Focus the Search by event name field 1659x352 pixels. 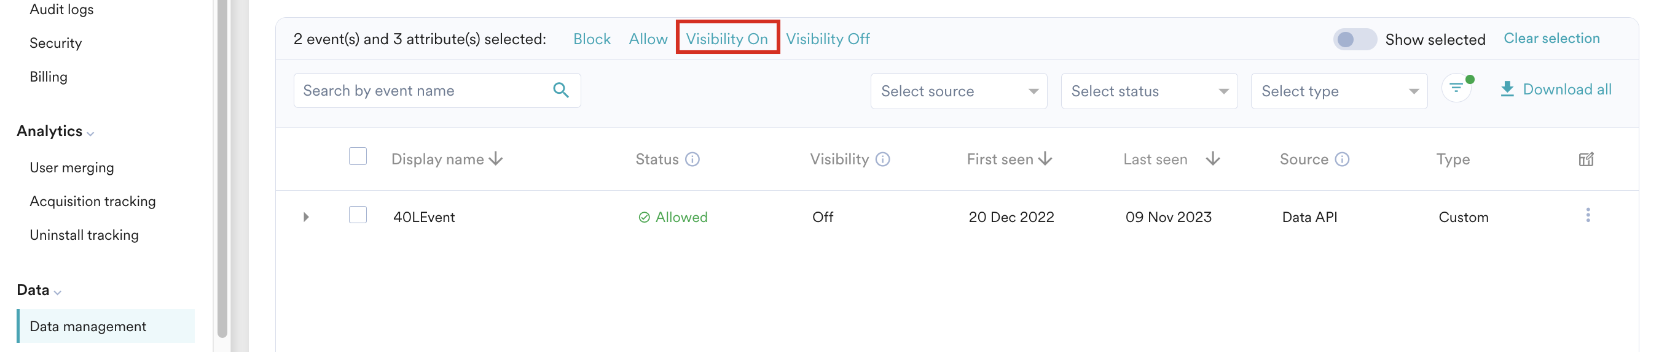click(x=422, y=91)
